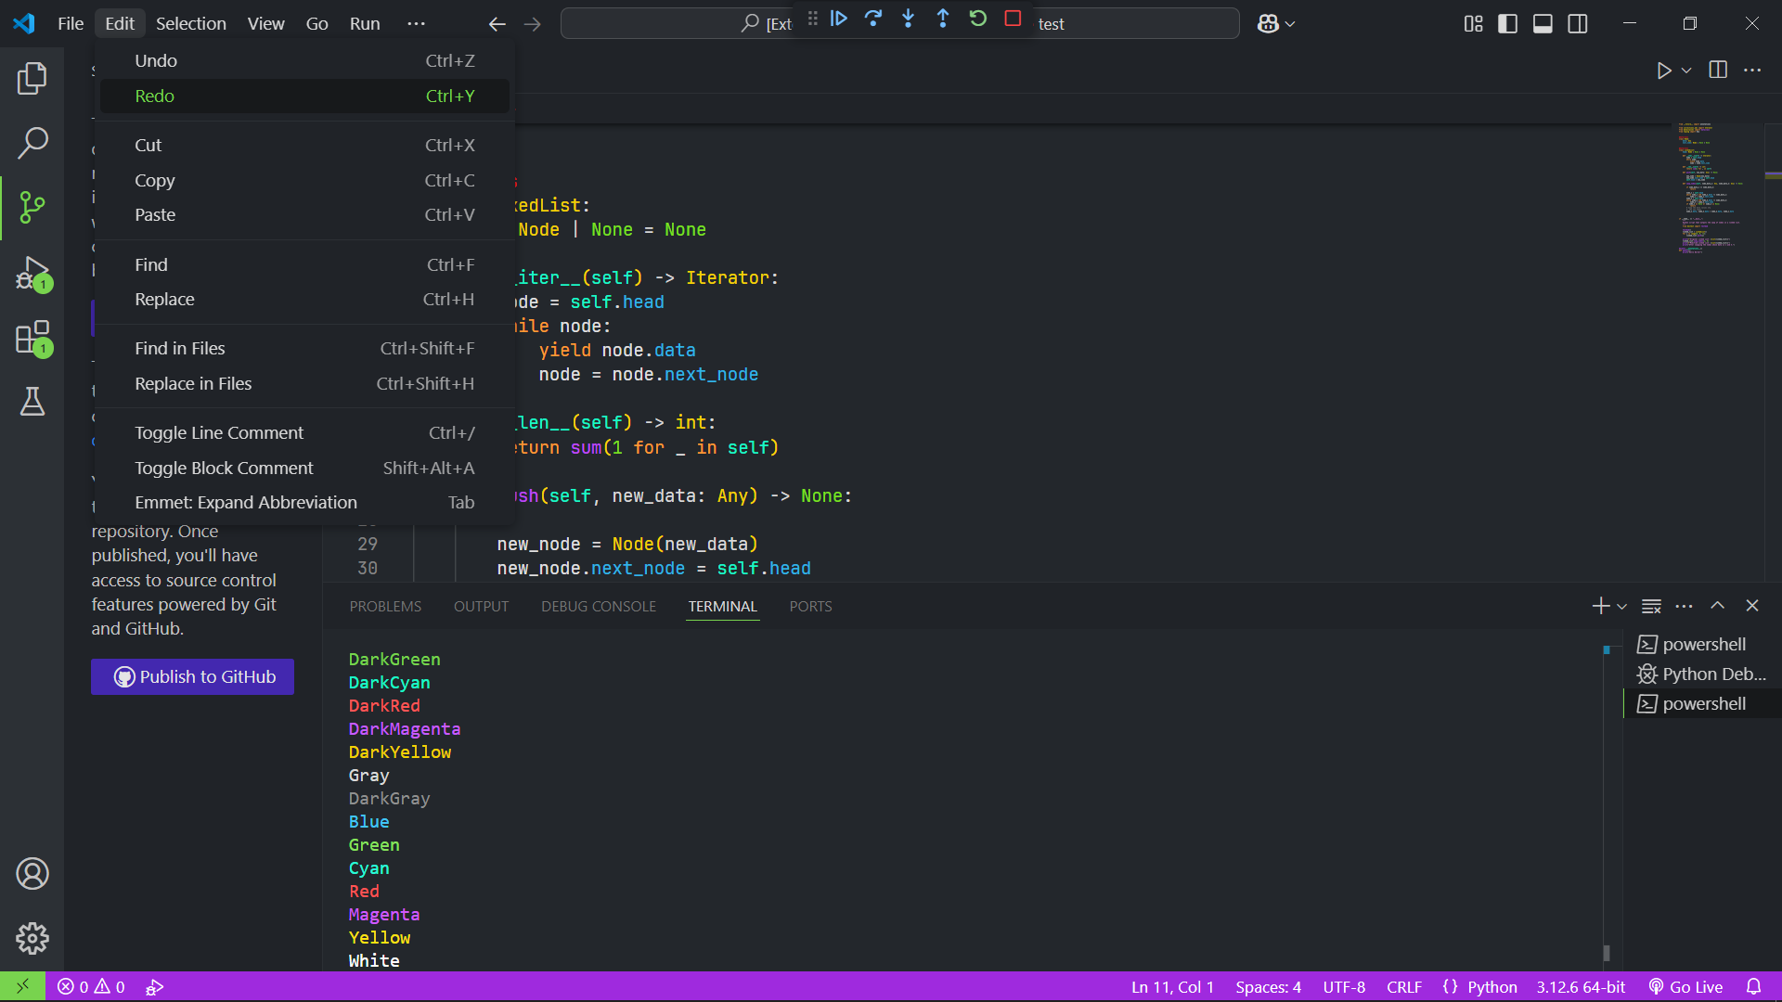Open the Extensions view

tap(32, 338)
